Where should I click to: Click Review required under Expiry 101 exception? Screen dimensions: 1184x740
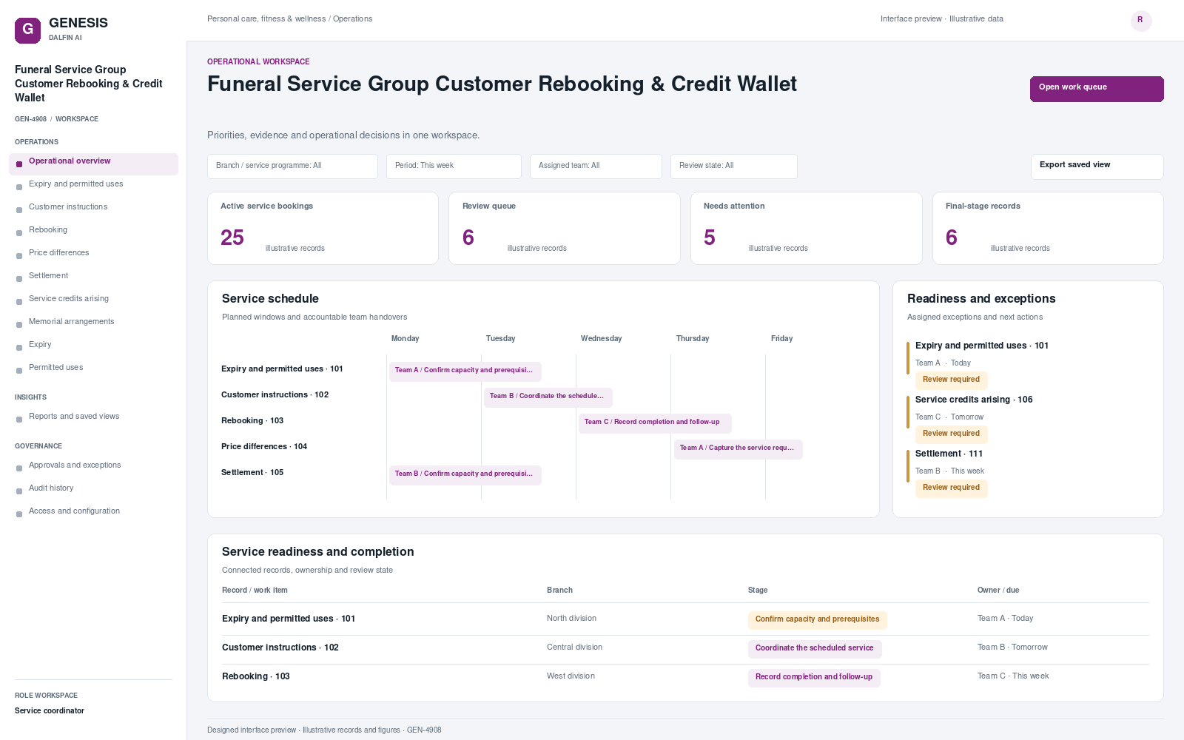(x=951, y=380)
